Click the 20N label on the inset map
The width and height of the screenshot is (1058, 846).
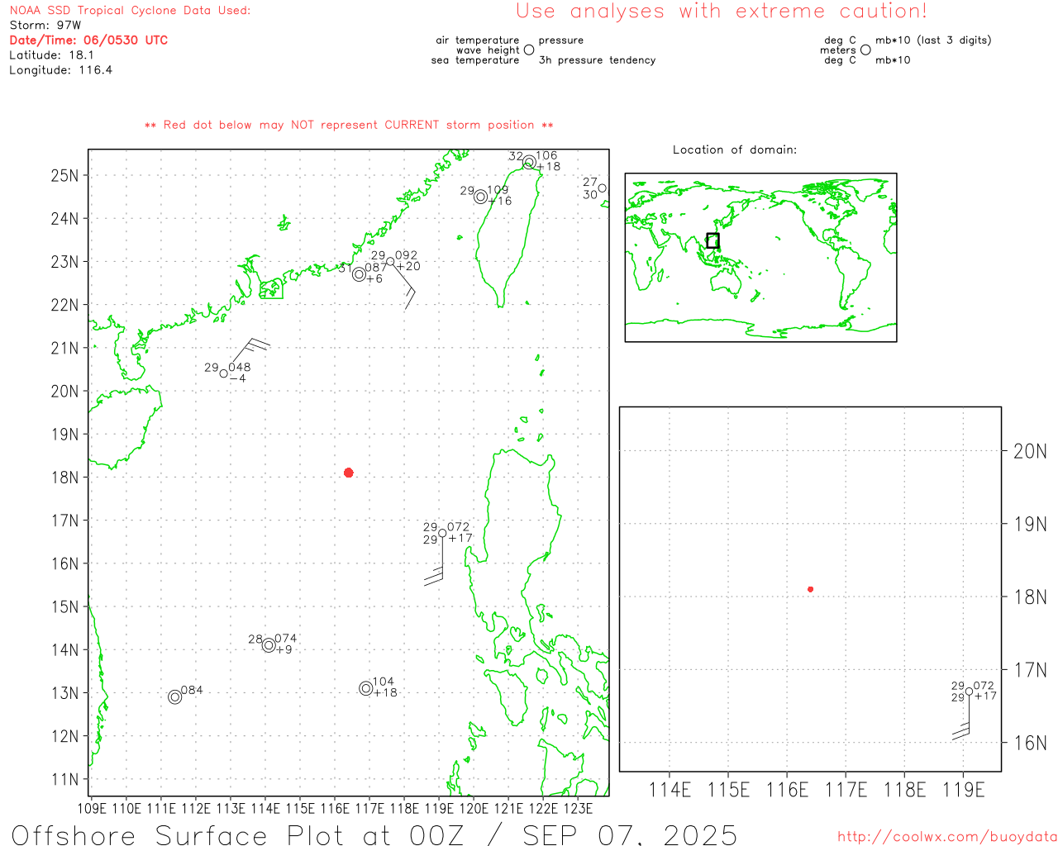tap(1030, 451)
